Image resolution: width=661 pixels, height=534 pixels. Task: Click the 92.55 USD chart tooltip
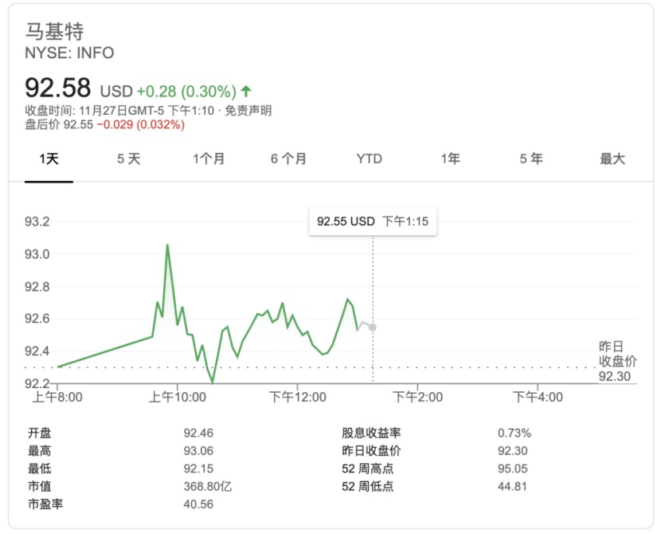372,222
